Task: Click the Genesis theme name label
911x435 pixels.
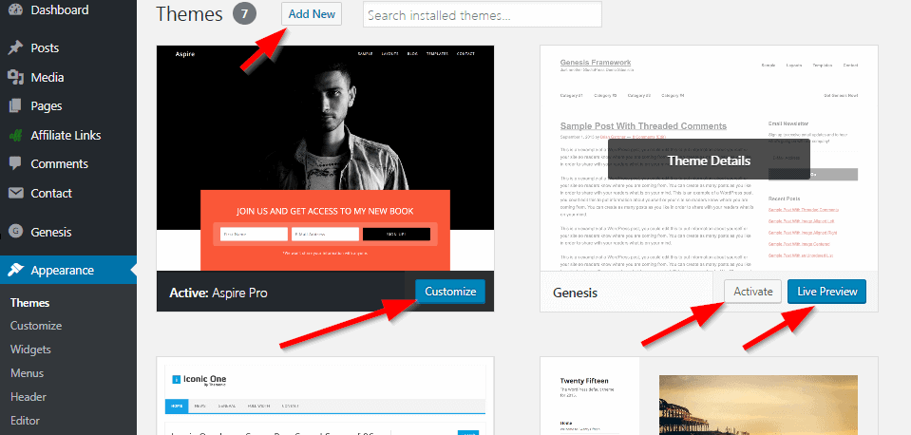Action: [x=575, y=293]
